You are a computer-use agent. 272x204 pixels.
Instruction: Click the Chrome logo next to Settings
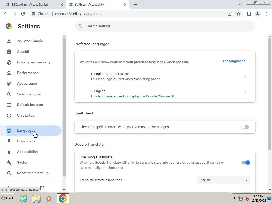(x=9, y=26)
